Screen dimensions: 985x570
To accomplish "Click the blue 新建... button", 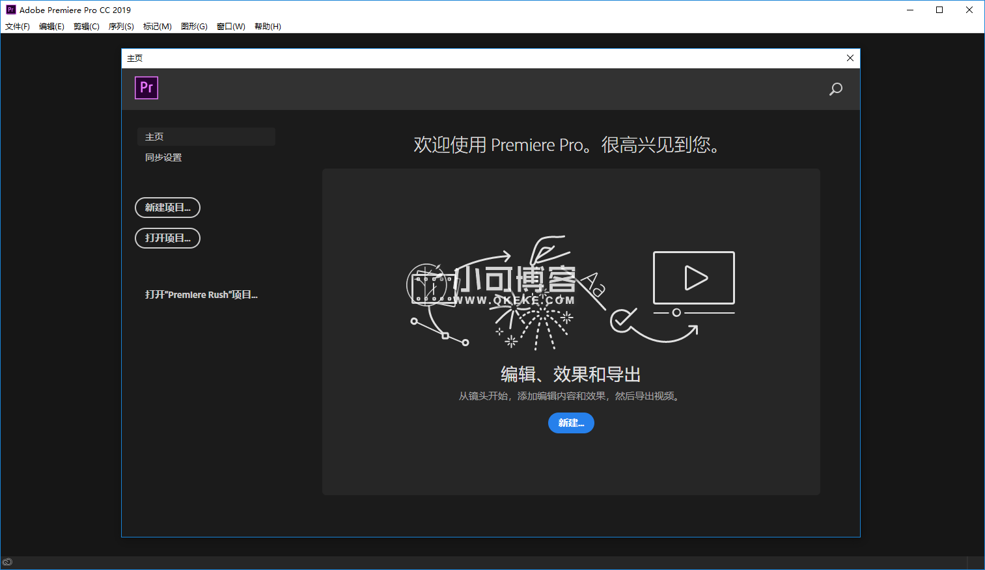I will tap(571, 423).
